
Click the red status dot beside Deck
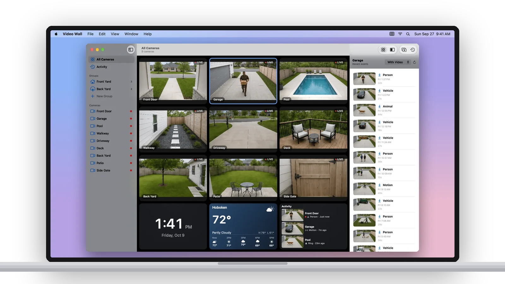(x=131, y=148)
